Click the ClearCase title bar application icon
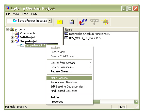The width and height of the screenshot is (144, 112). point(7,8)
